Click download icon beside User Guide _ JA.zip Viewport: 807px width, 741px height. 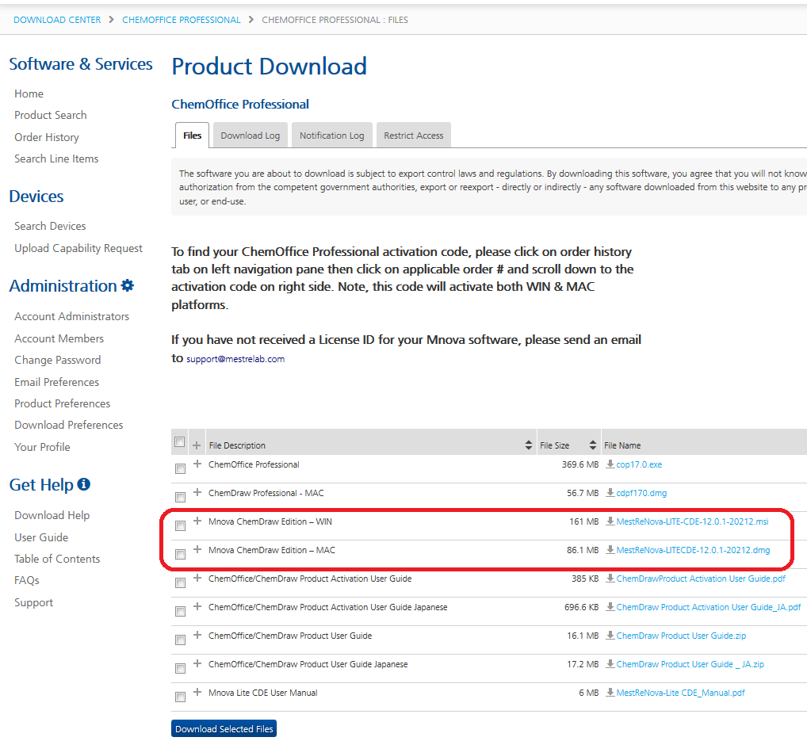click(610, 664)
